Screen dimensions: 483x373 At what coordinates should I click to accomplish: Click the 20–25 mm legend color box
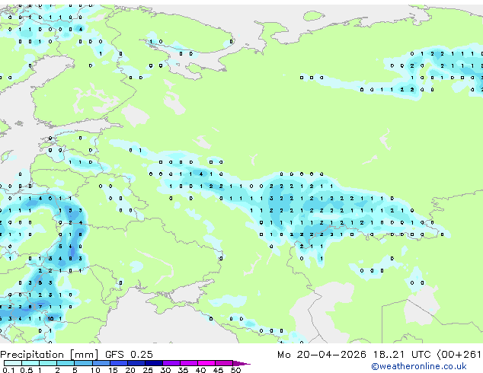136,363
